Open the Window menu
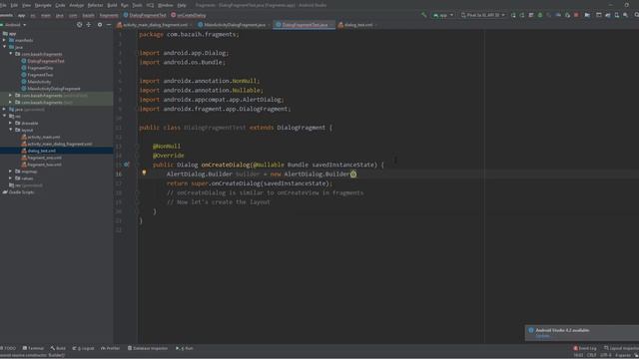 click(x=166, y=5)
